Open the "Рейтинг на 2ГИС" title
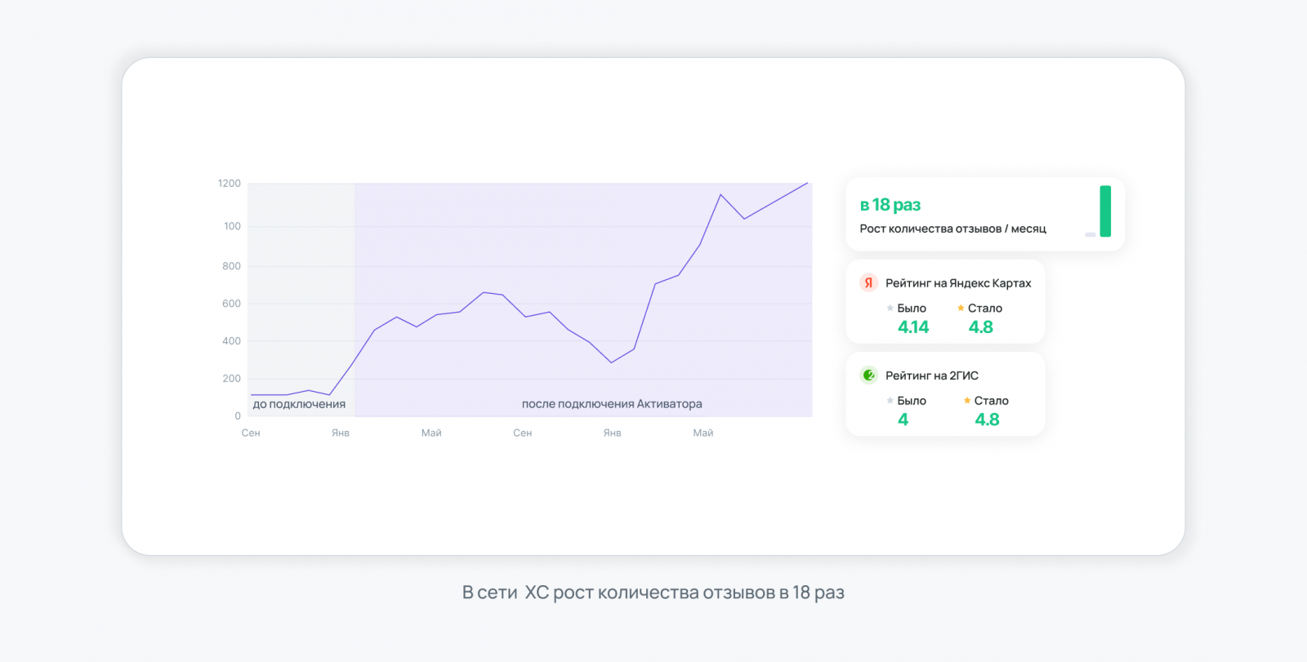This screenshot has height=662, width=1307. click(x=932, y=375)
